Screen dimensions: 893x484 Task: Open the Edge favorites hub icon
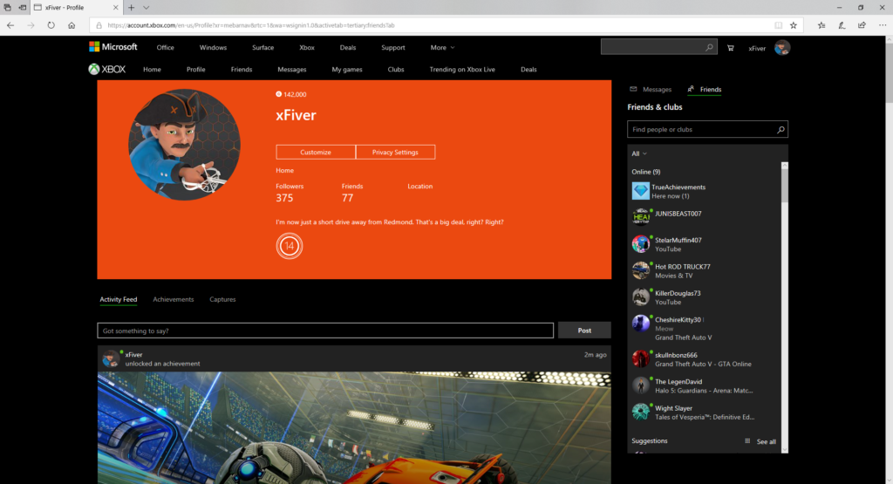pos(821,25)
